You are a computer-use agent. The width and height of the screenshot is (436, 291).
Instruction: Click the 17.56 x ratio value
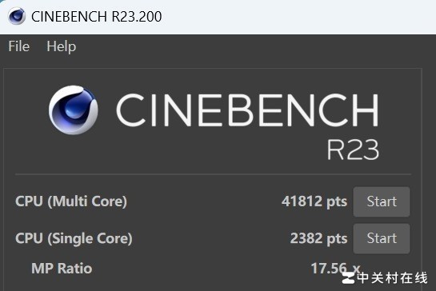tap(335, 269)
